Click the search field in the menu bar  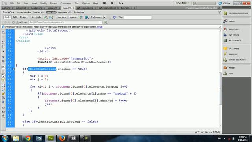(204, 3)
